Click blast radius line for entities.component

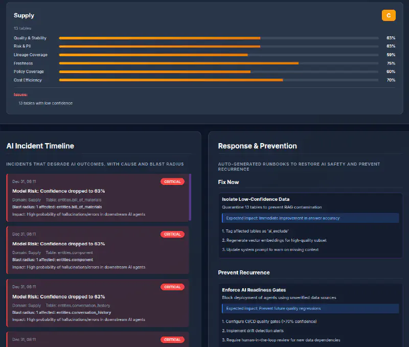tap(53, 260)
